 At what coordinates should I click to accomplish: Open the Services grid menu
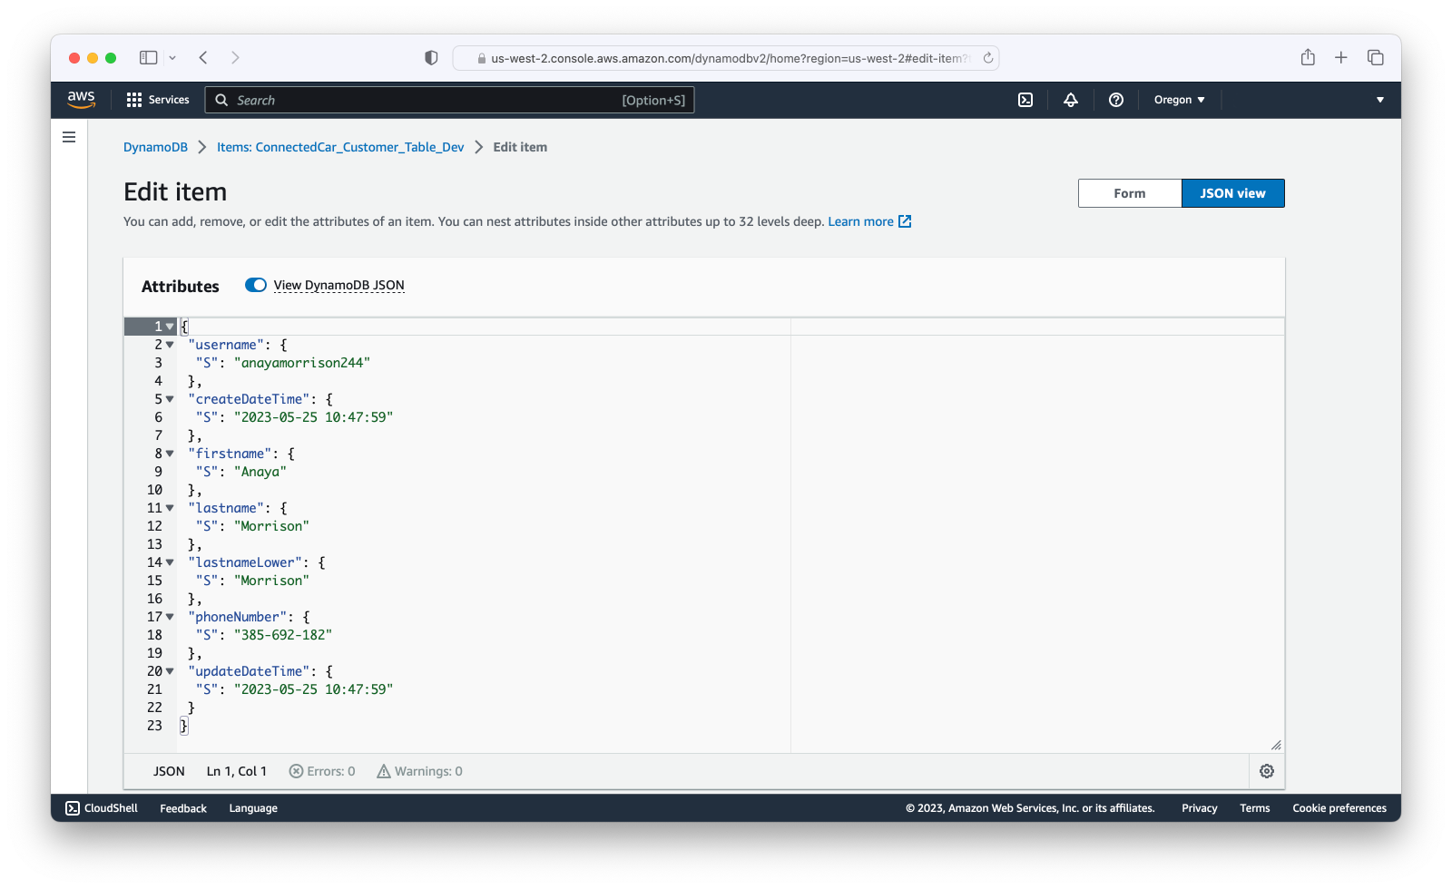[x=158, y=100]
